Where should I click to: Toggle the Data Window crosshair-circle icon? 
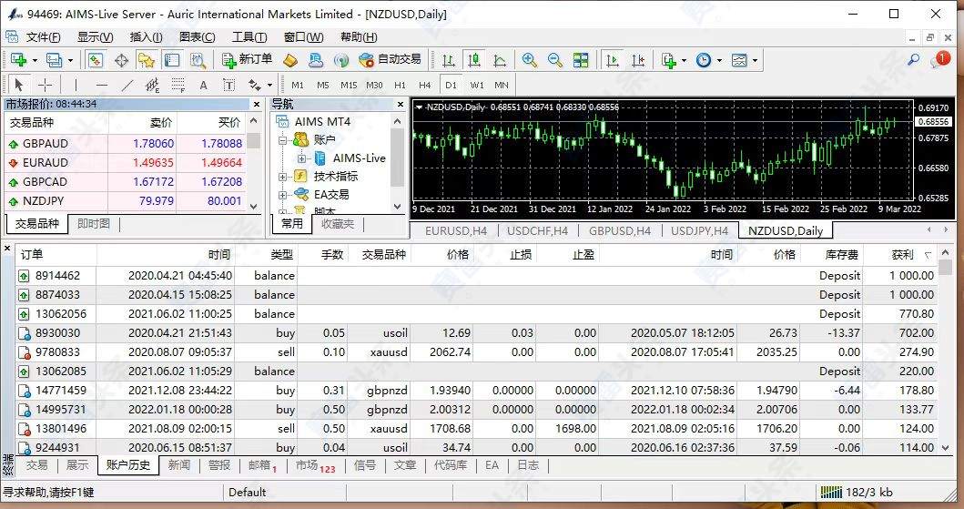tap(121, 60)
